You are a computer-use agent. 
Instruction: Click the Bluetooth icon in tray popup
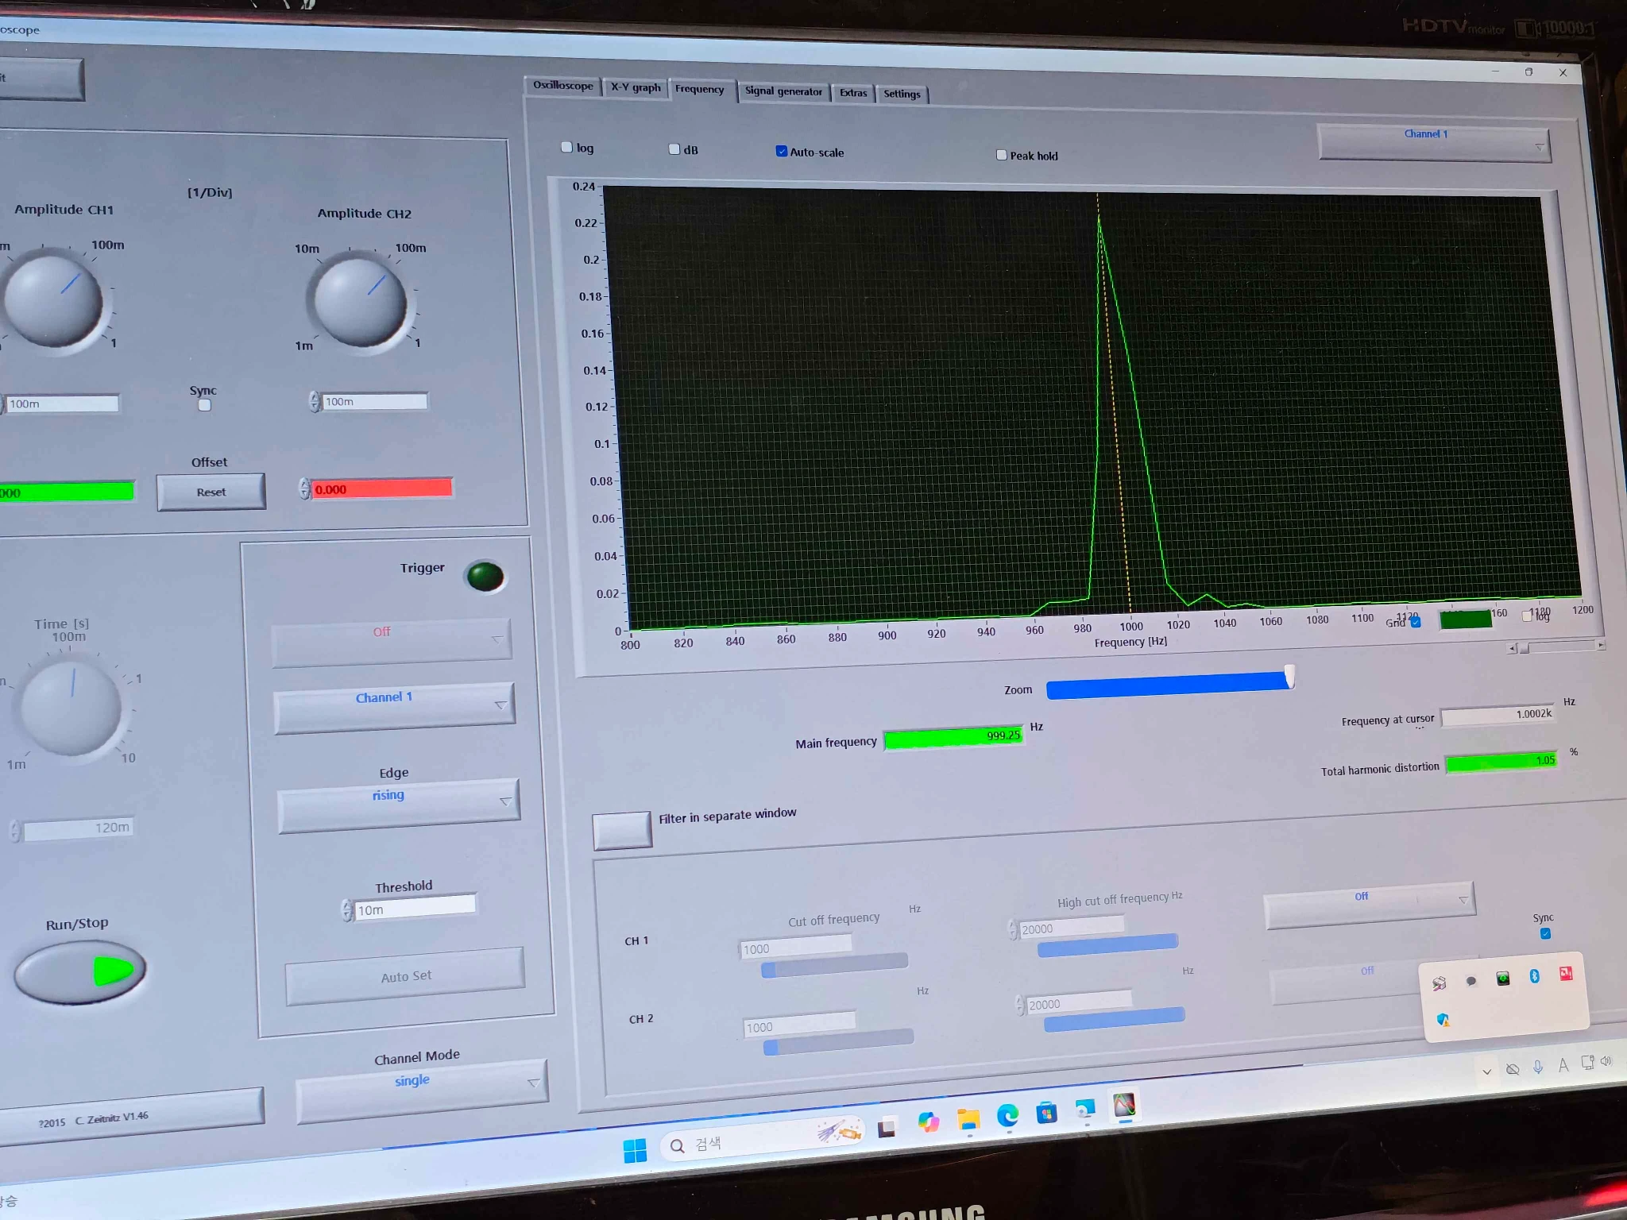[x=1534, y=976]
